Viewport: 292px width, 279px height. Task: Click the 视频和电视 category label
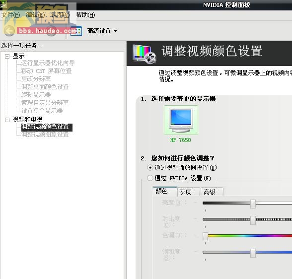click(x=28, y=120)
